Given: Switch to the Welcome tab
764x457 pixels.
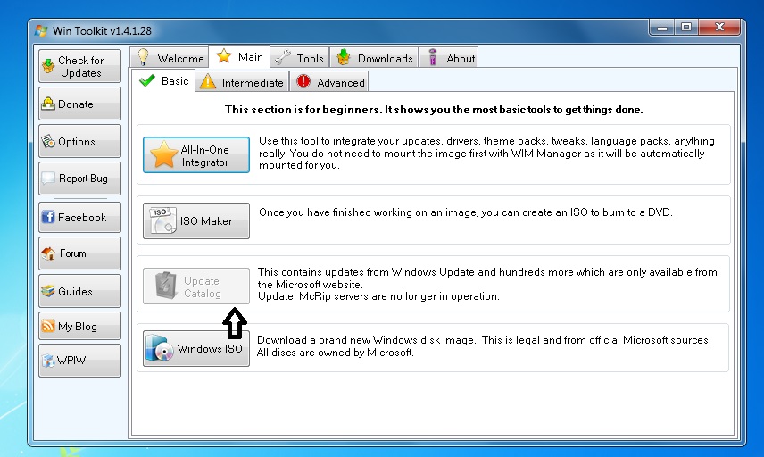Looking at the screenshot, I should 170,58.
